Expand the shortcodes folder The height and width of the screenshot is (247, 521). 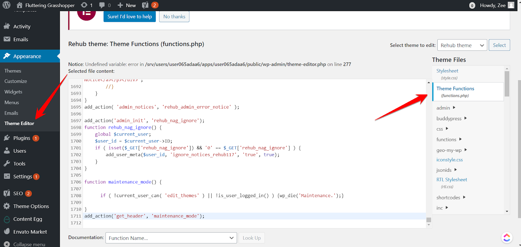click(464, 197)
